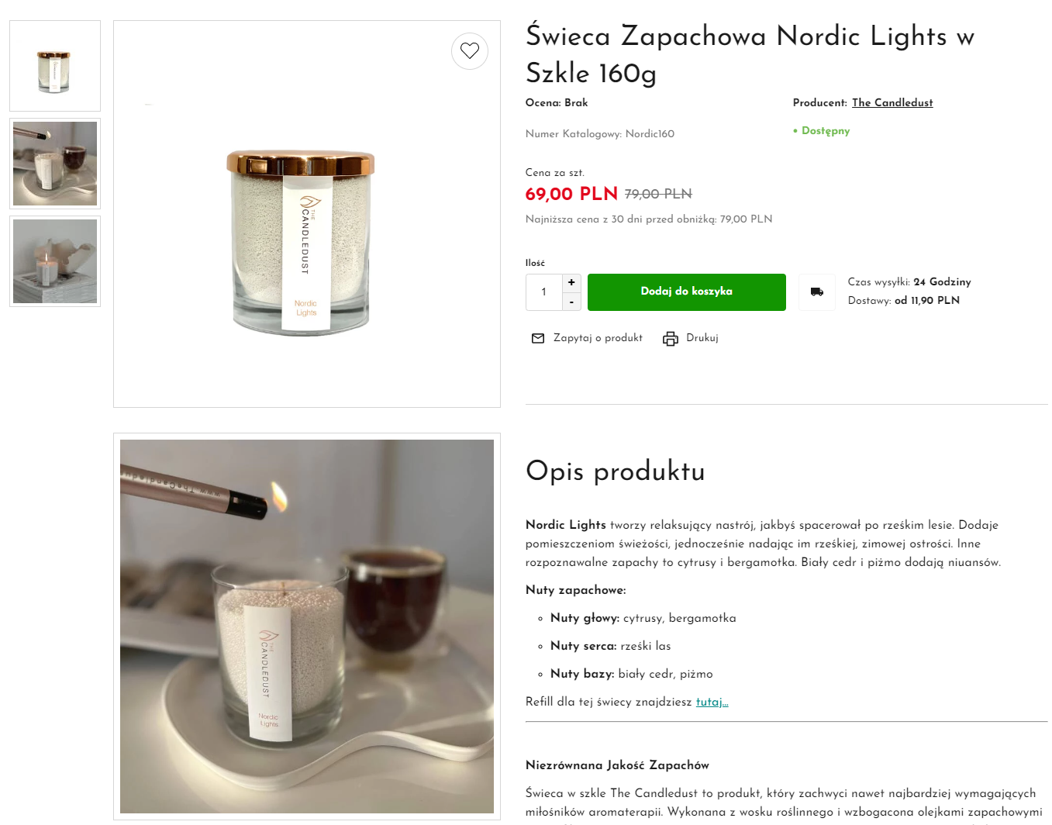Click the Opis produktu heading

click(615, 471)
